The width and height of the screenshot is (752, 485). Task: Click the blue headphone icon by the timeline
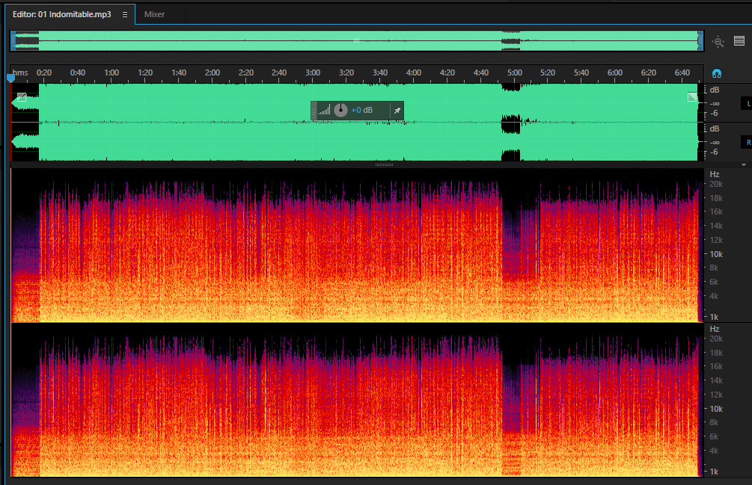(x=717, y=73)
